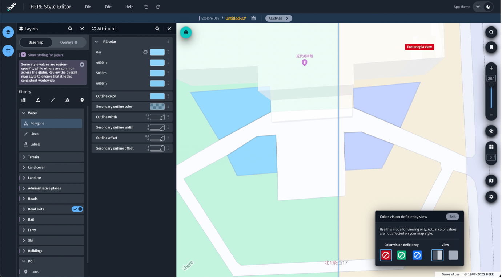Open map search magnifier button
Screen dimensions: 502x278
pos(491,32)
